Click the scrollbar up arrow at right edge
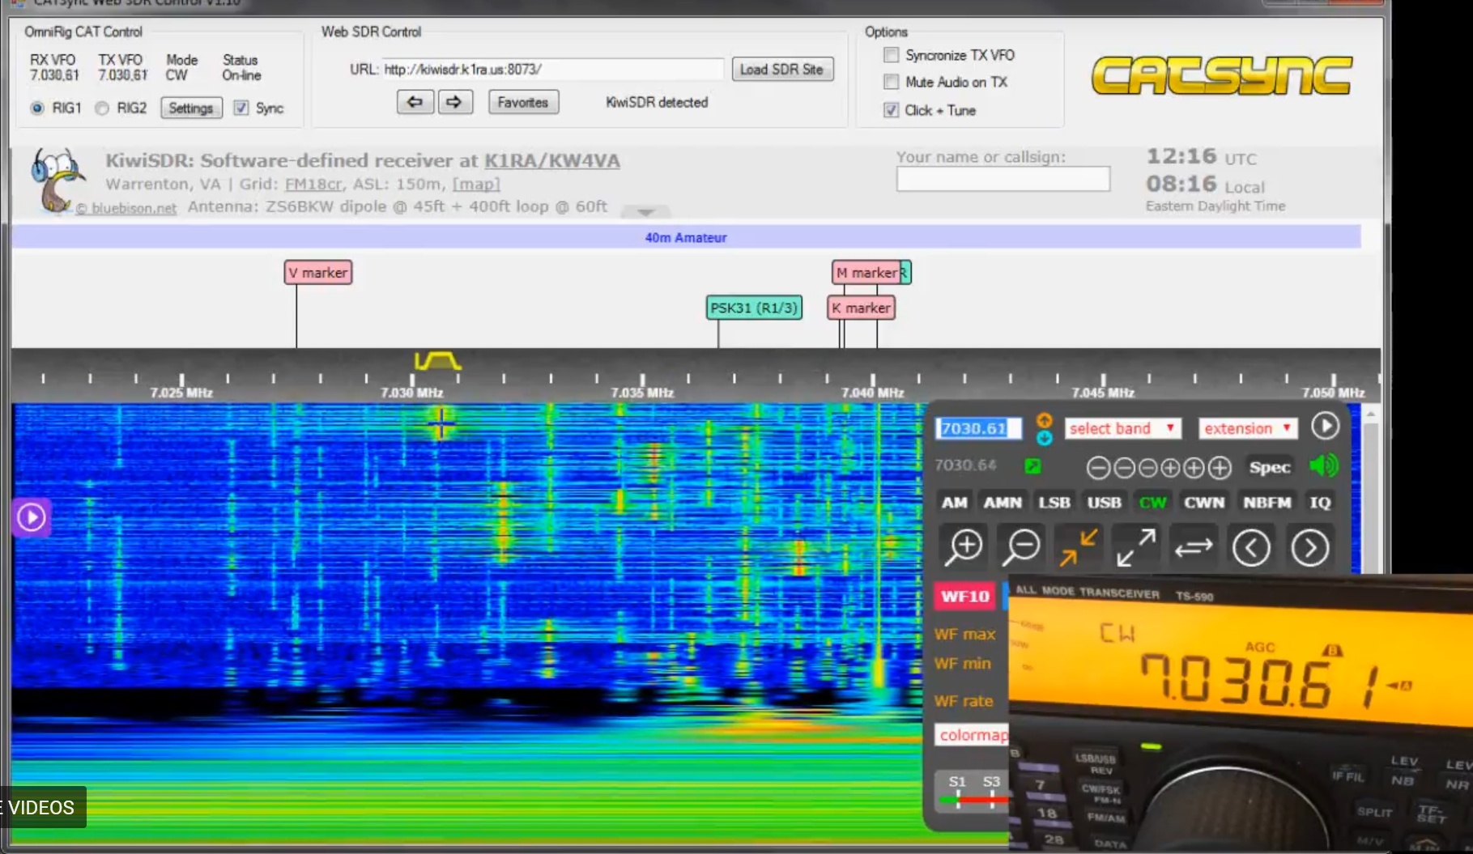 [1370, 414]
